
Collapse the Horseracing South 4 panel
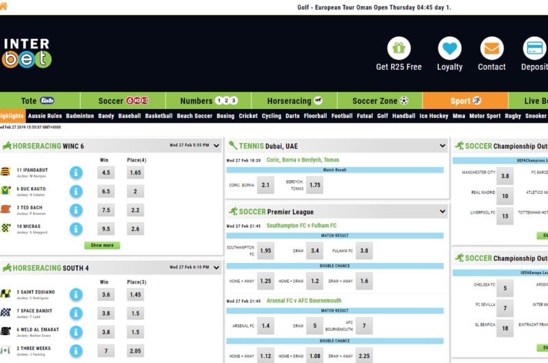pos(216,268)
